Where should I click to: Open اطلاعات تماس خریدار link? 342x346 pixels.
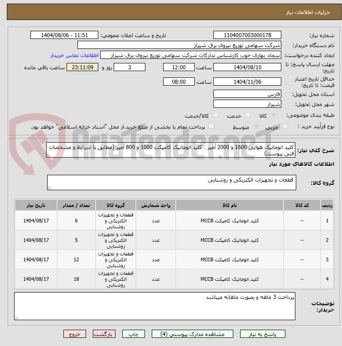[75, 55]
